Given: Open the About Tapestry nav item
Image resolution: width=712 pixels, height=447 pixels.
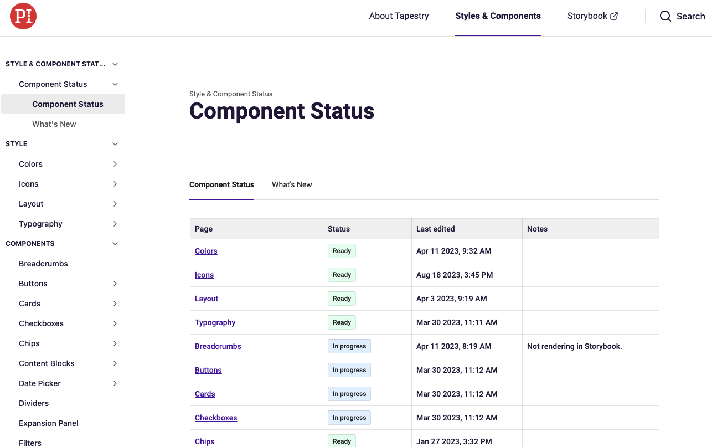Looking at the screenshot, I should pos(399,16).
